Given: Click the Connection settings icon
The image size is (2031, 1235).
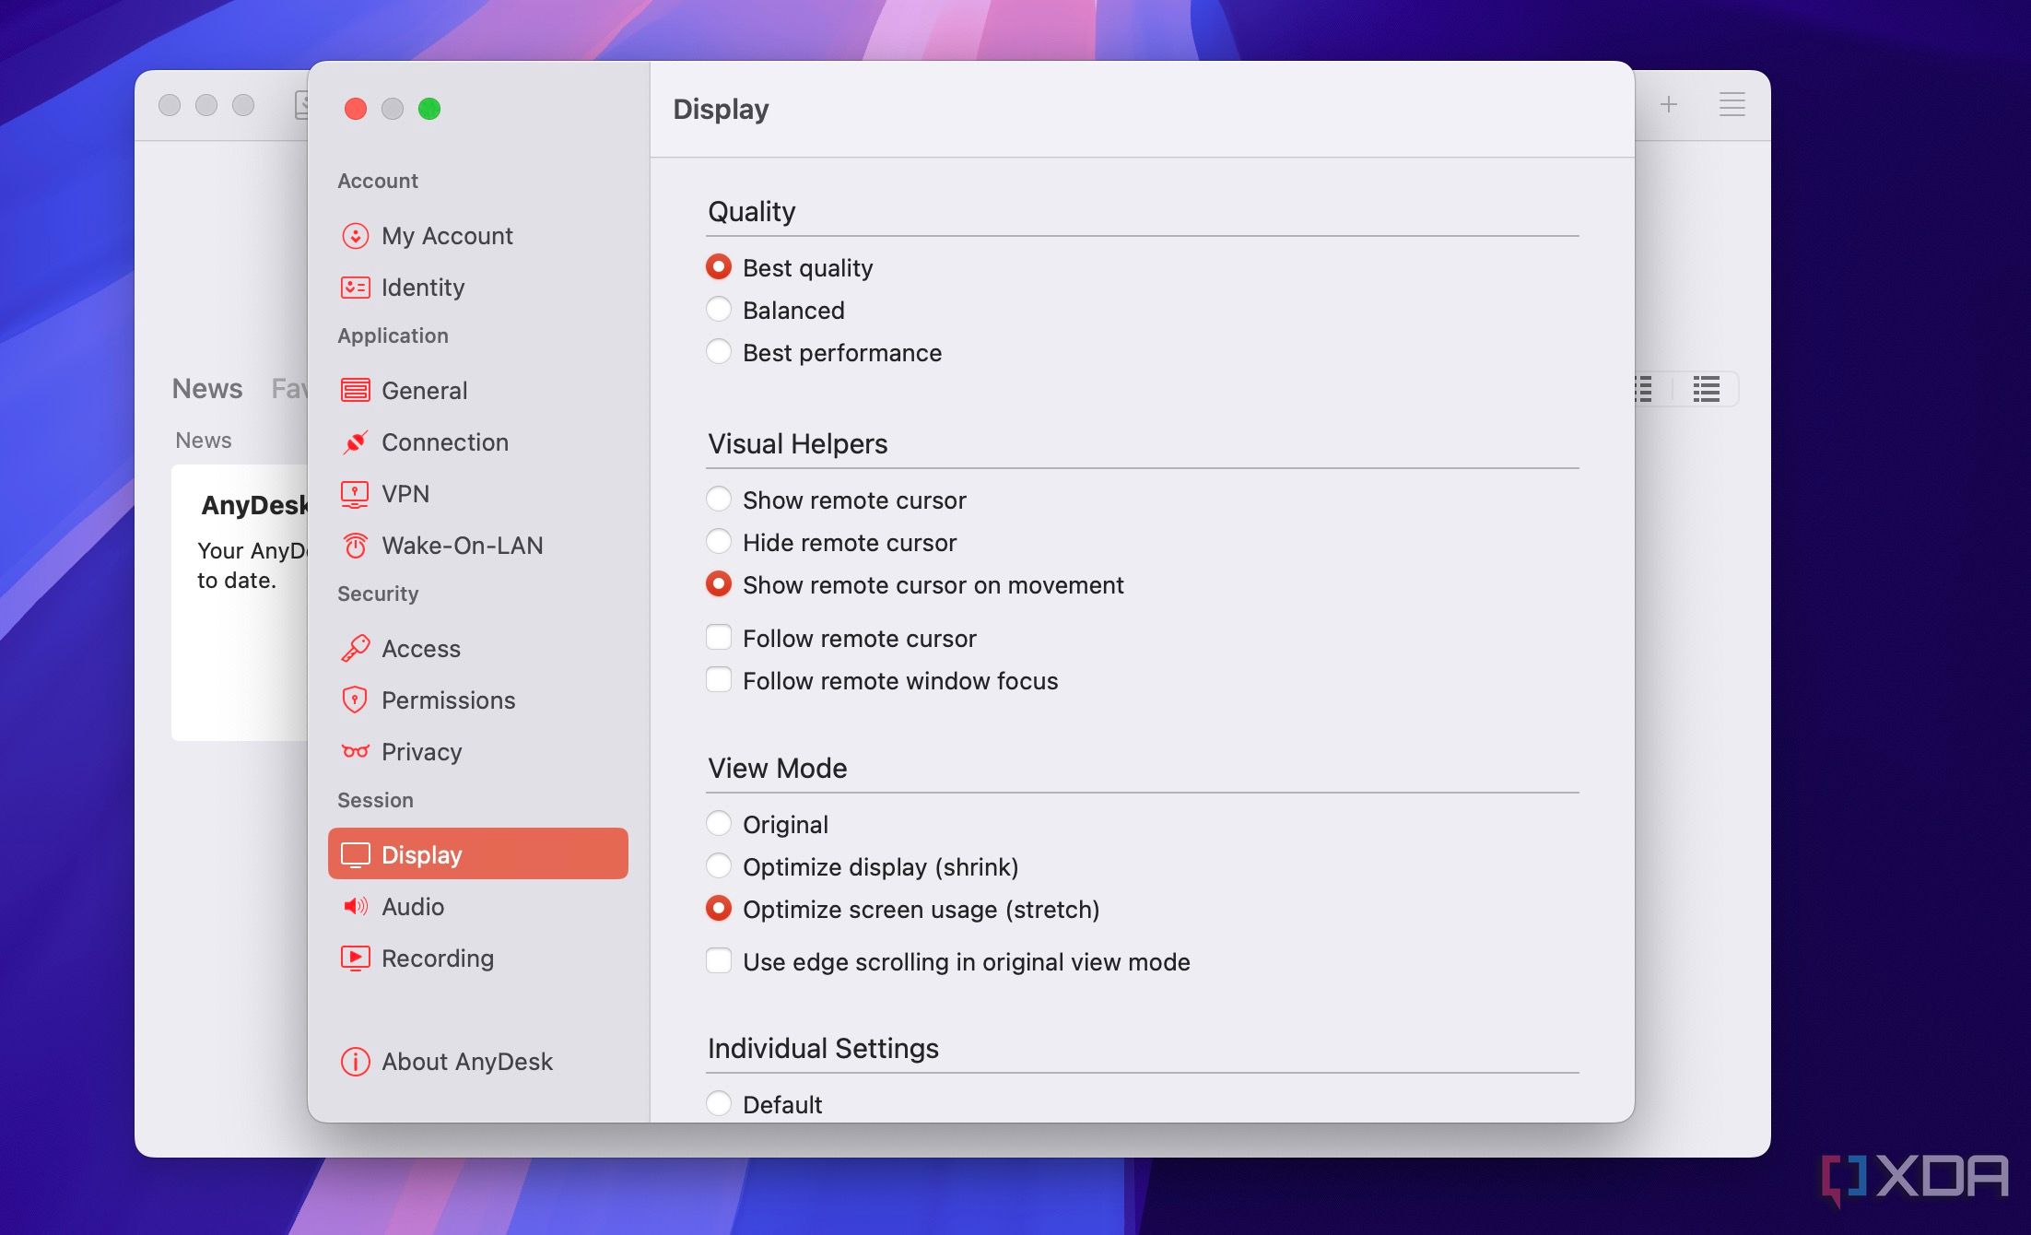Looking at the screenshot, I should (x=354, y=441).
